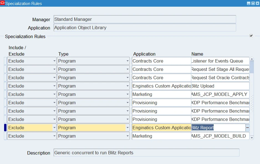Open Include/Exclude dropdown for AMS_JCP_MODEL_APPLY row
260x164 pixels.
[54, 94]
